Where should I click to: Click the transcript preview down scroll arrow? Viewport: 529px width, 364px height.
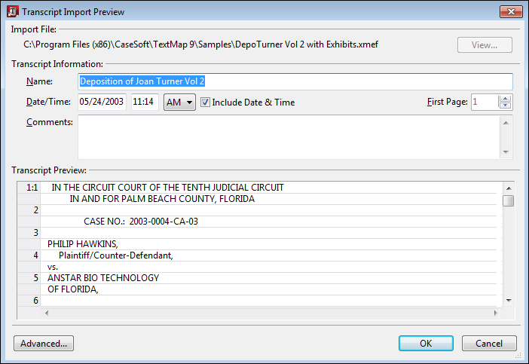(509, 300)
